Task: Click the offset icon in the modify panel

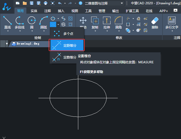Action: pos(139,19)
